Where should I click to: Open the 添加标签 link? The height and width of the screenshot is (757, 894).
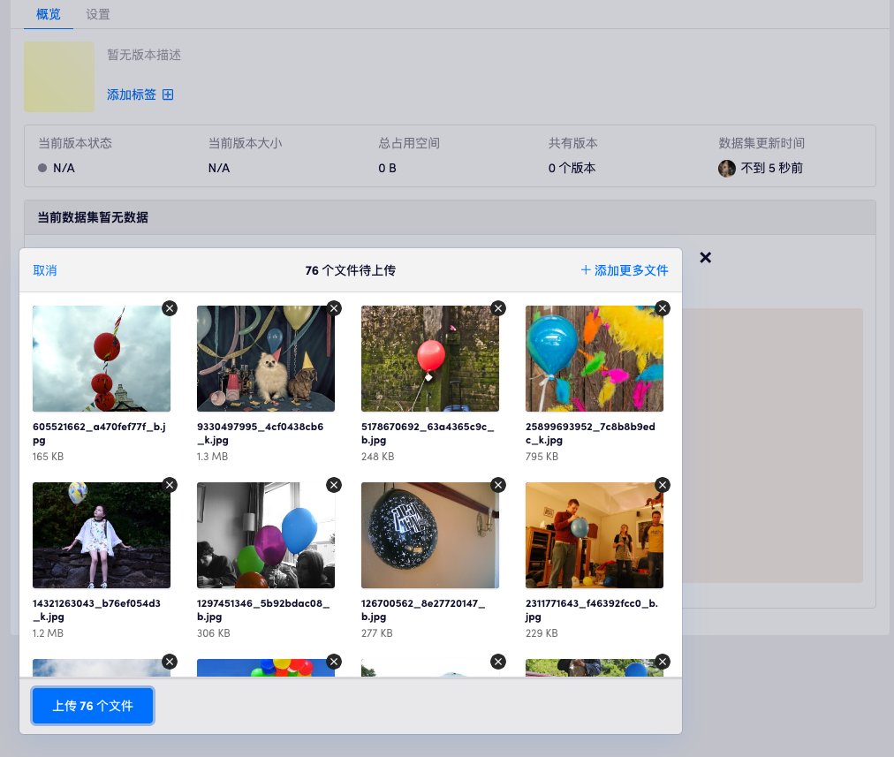coord(132,95)
